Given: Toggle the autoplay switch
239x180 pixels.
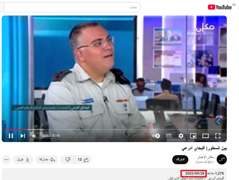Looking at the screenshot, I should click(156, 136).
